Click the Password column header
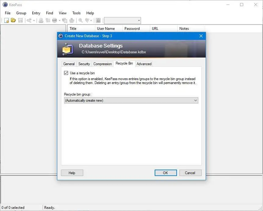This screenshot has height=211, width=263. click(136, 29)
